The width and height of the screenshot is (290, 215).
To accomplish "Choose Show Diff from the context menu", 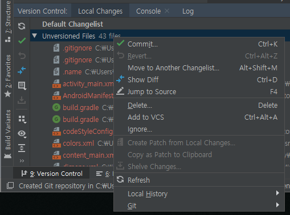I will point(199,80).
